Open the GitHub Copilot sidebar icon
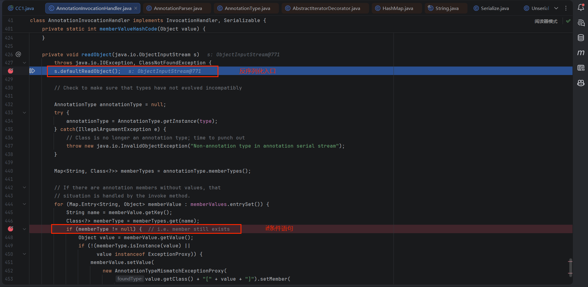This screenshot has height=287, width=588. pyautogui.click(x=581, y=83)
